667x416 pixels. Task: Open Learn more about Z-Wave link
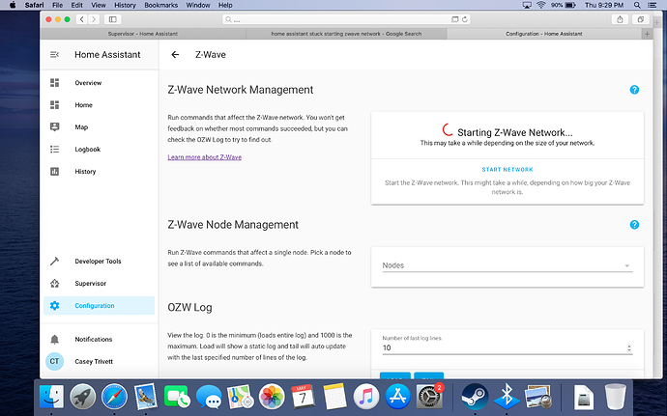pos(204,156)
